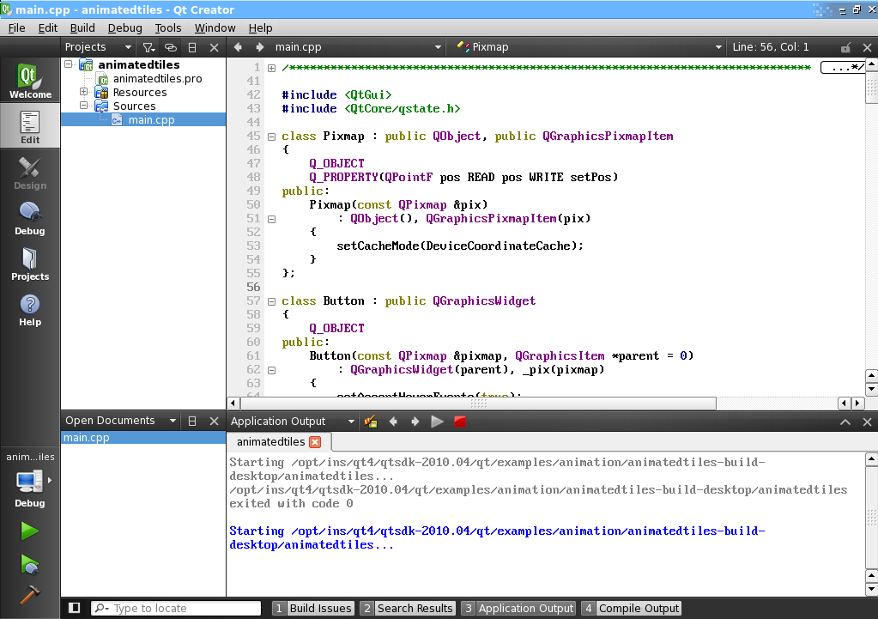Collapse the fold marker at line 62

[x=271, y=370]
